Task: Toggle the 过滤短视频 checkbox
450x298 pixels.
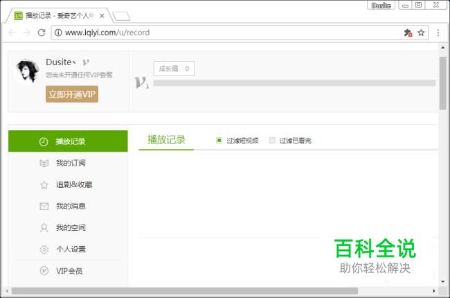Action: click(219, 140)
